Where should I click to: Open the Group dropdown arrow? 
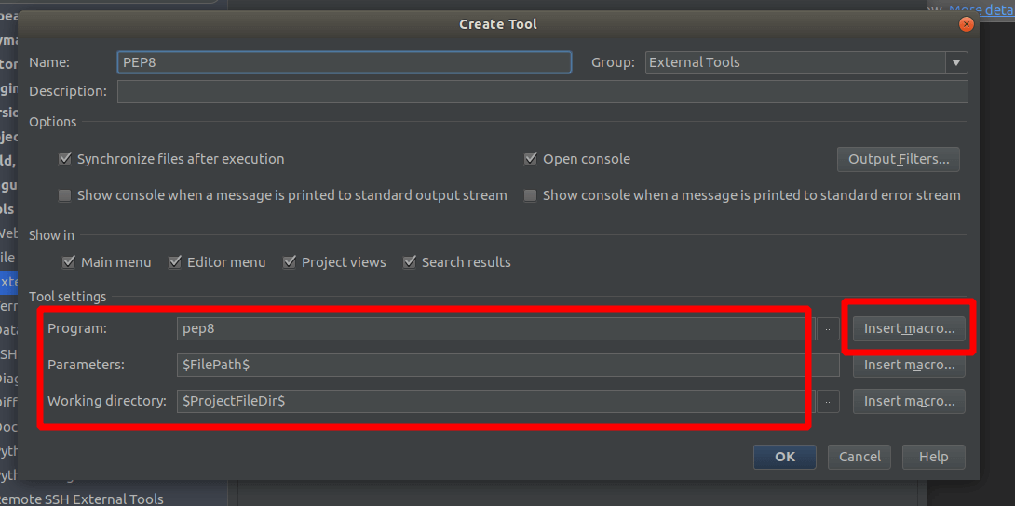tap(956, 62)
